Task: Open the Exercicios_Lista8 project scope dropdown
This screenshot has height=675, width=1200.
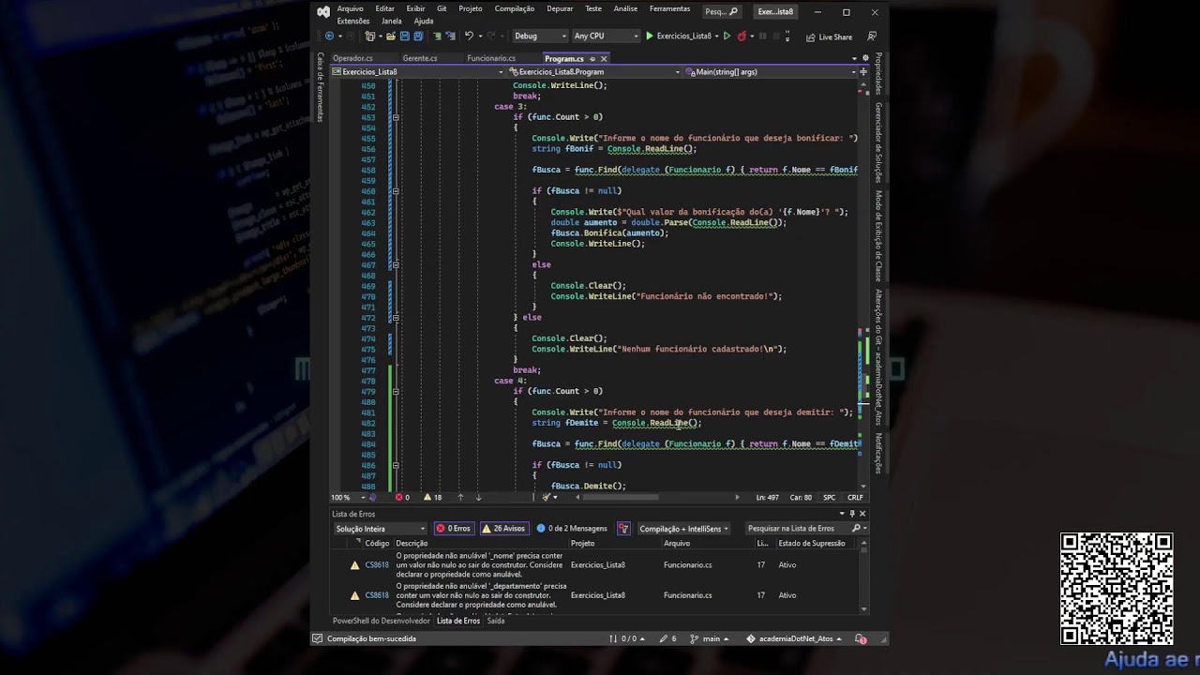Action: tap(418, 72)
